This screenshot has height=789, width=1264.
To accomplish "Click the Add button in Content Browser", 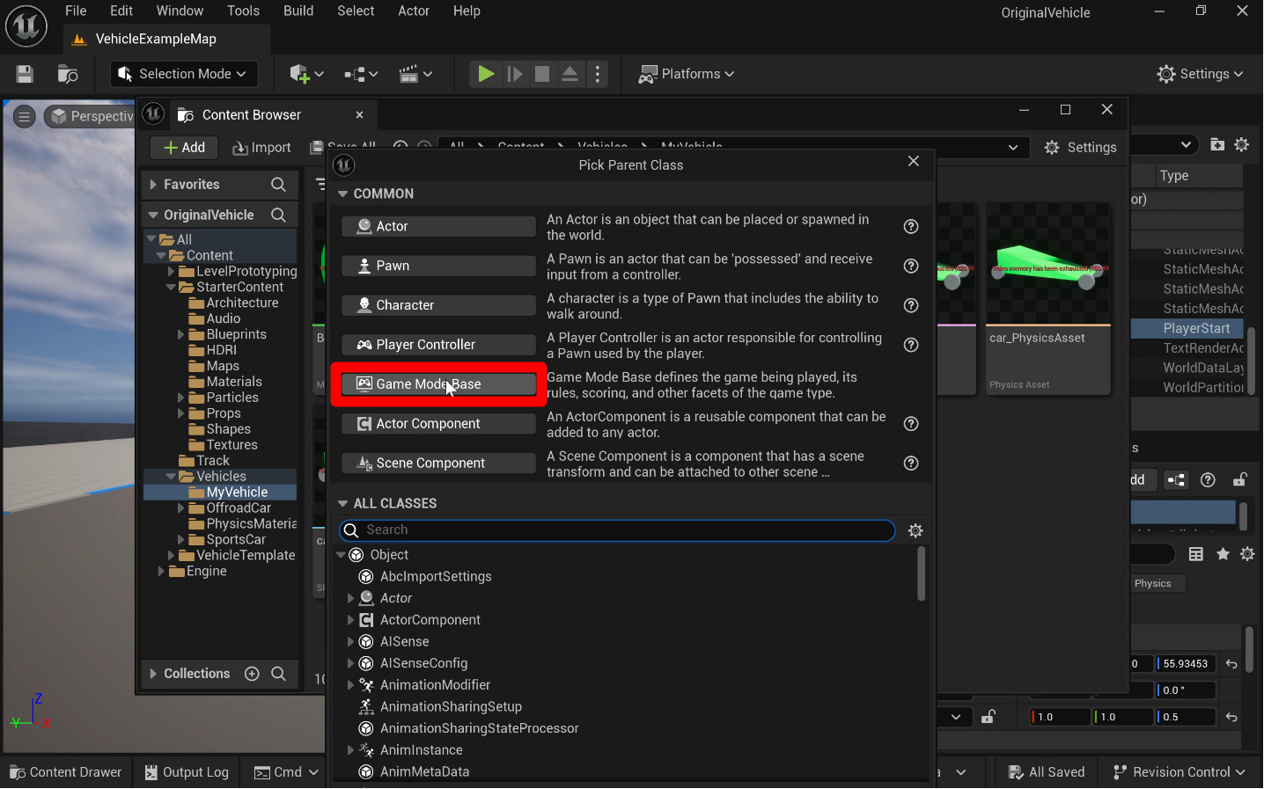I will [184, 148].
